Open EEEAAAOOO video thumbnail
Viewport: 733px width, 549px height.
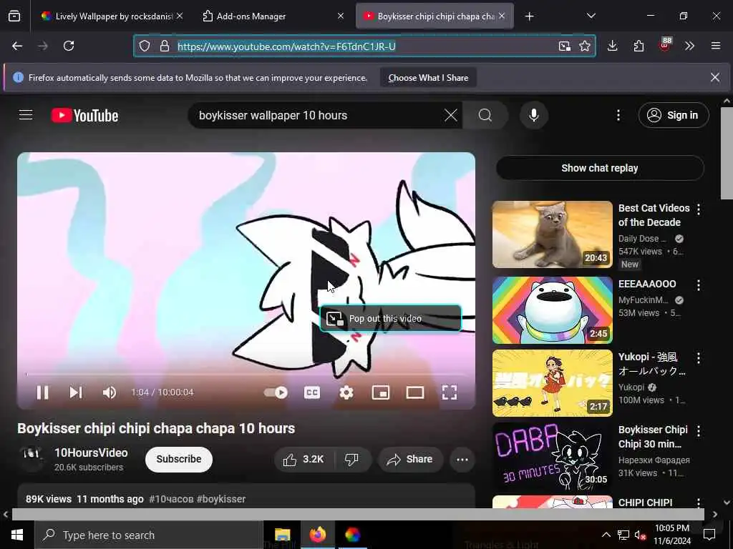coord(552,310)
